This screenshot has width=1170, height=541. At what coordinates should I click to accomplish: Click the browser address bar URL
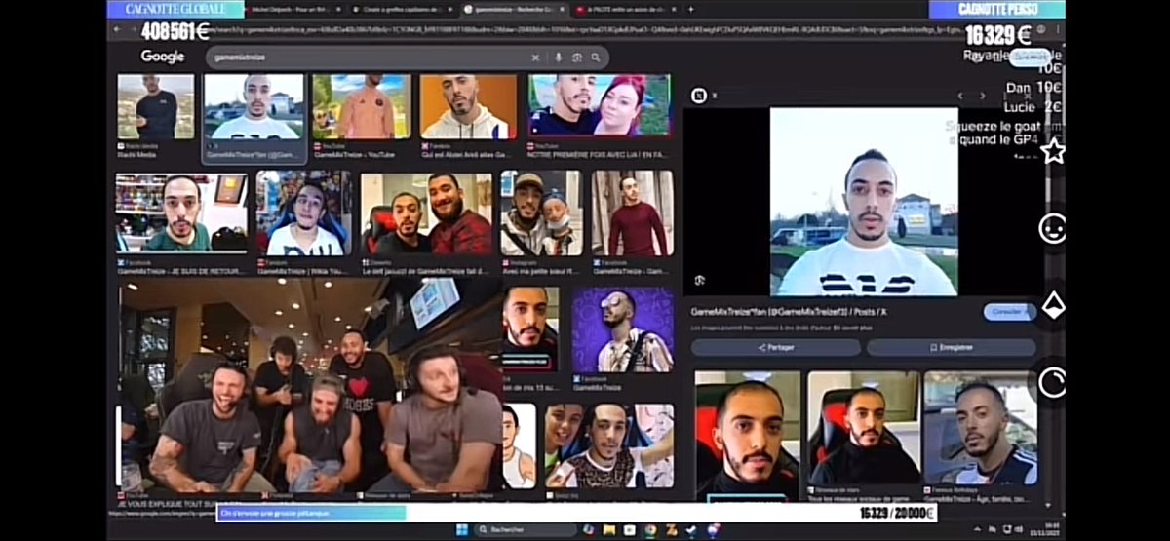tap(585, 30)
